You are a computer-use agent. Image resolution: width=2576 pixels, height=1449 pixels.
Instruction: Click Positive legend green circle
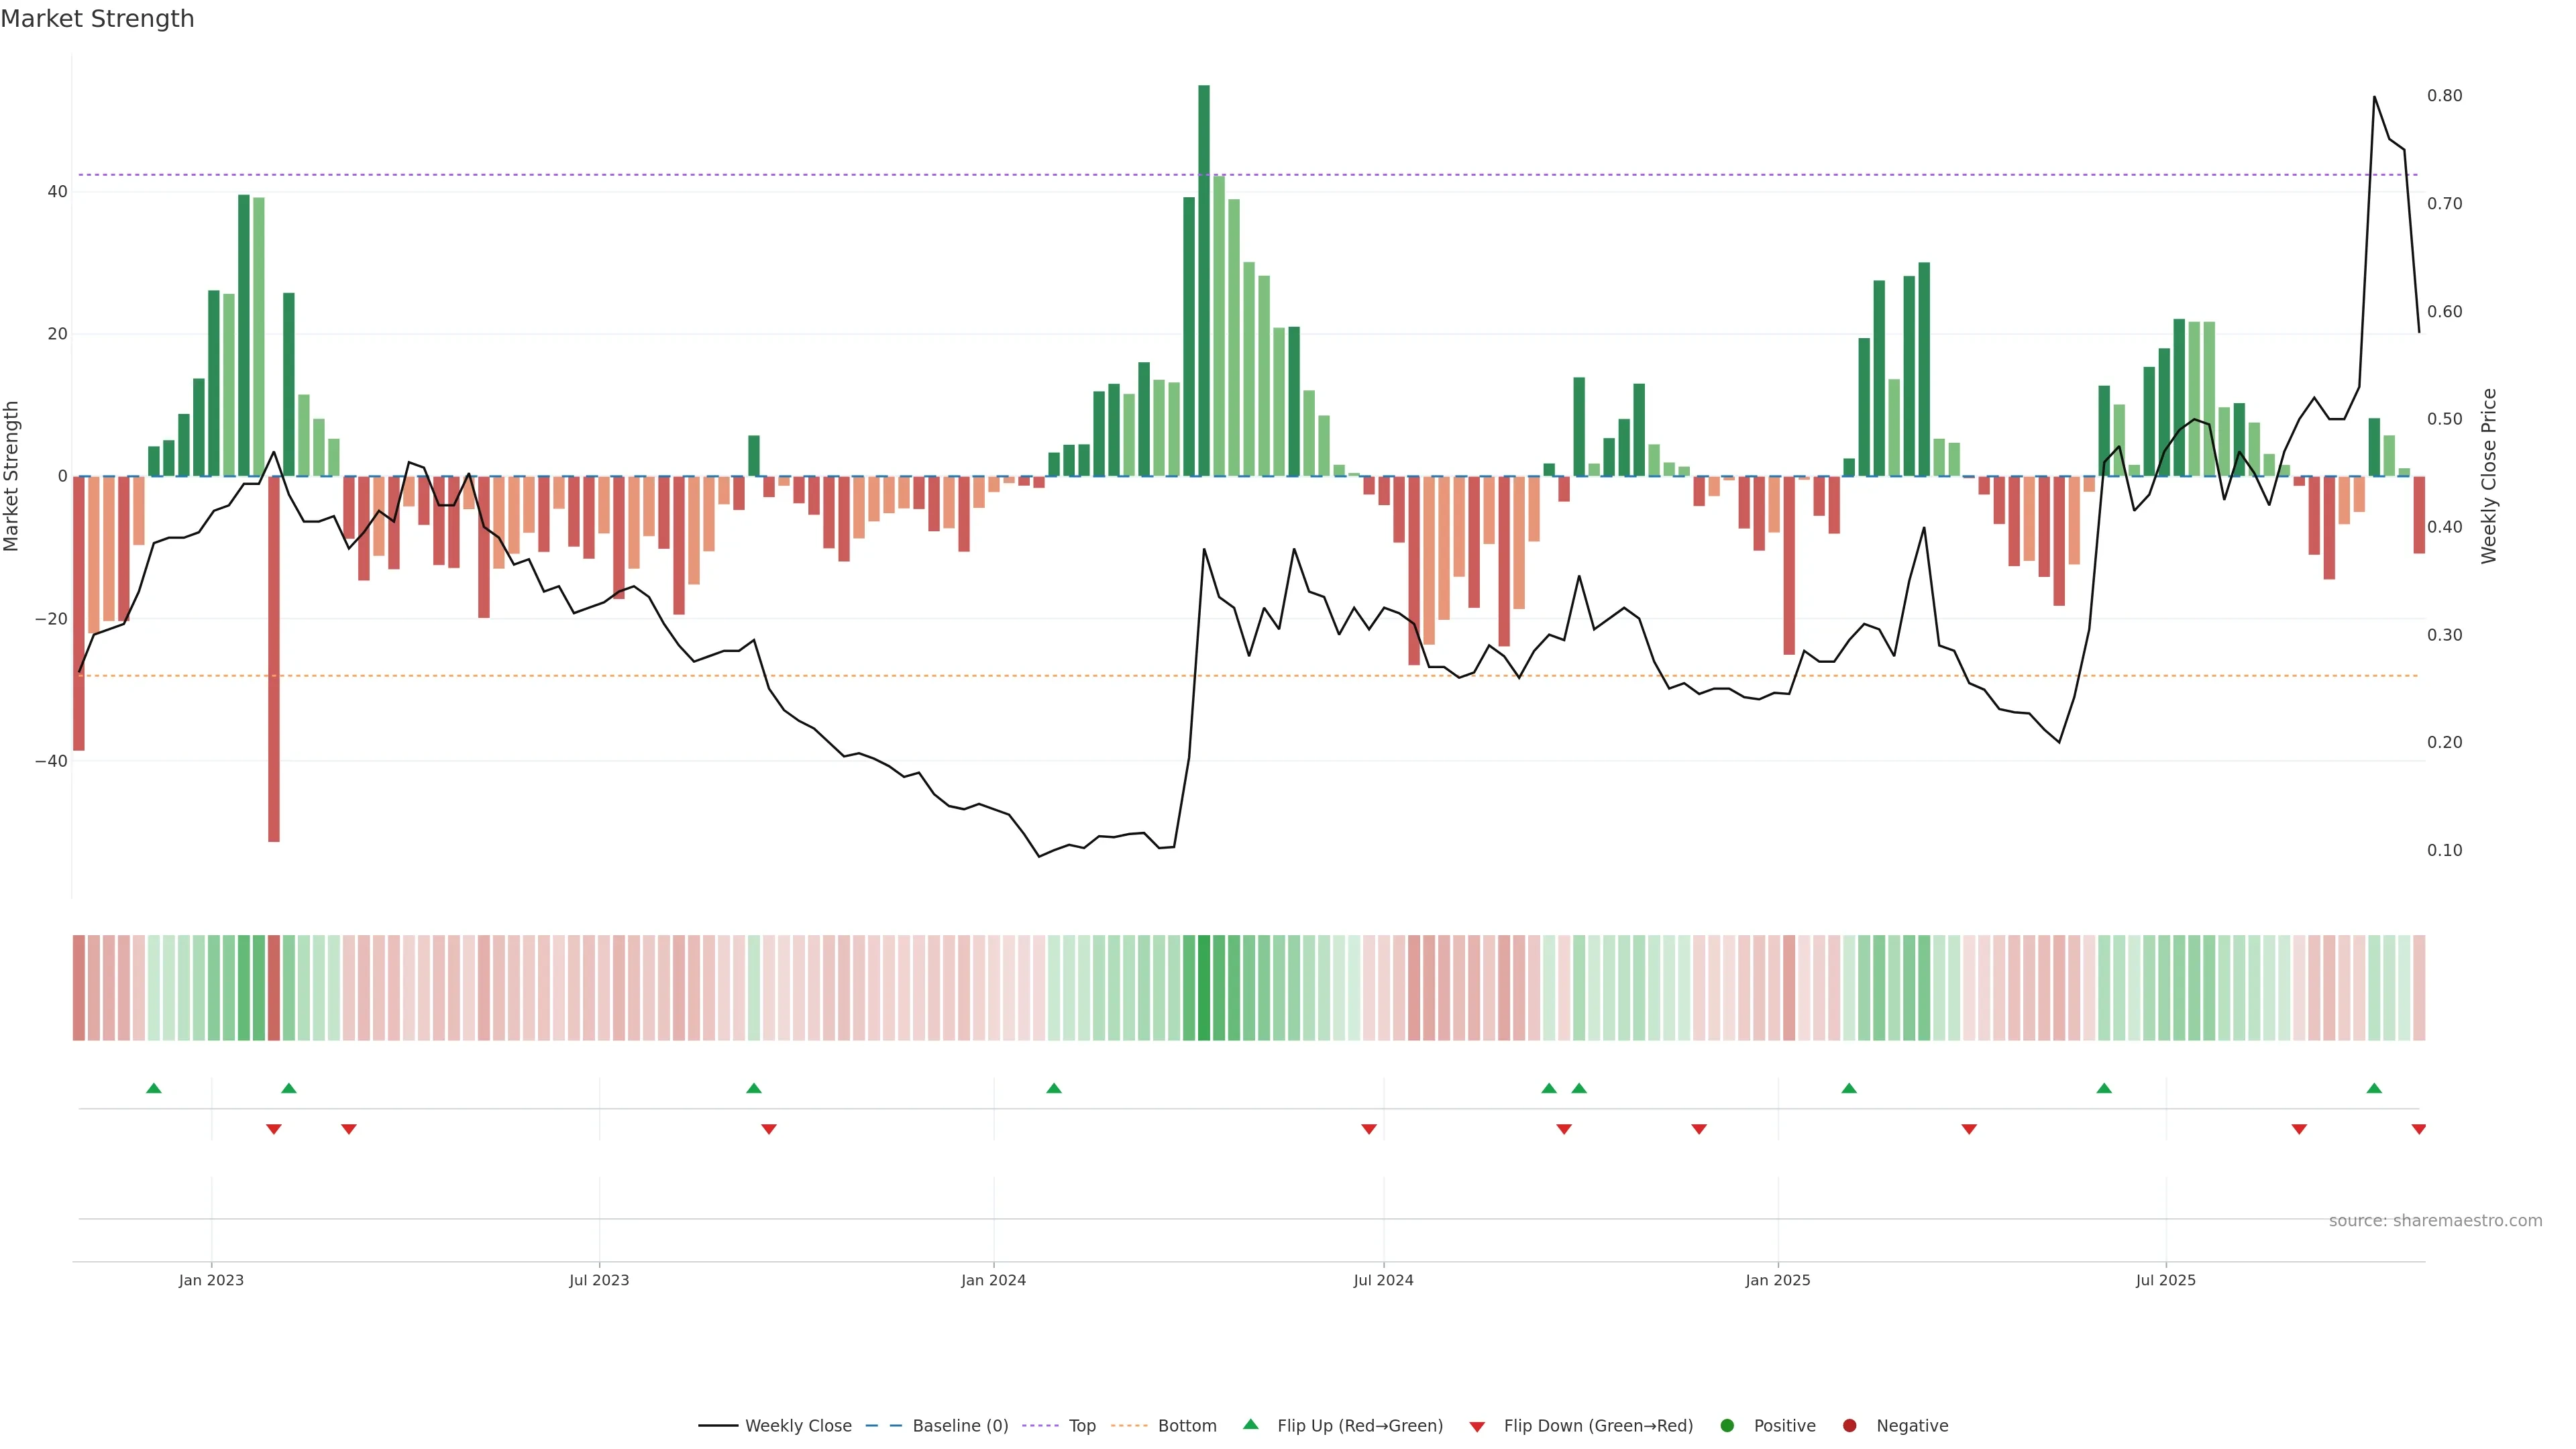coord(1727,1426)
